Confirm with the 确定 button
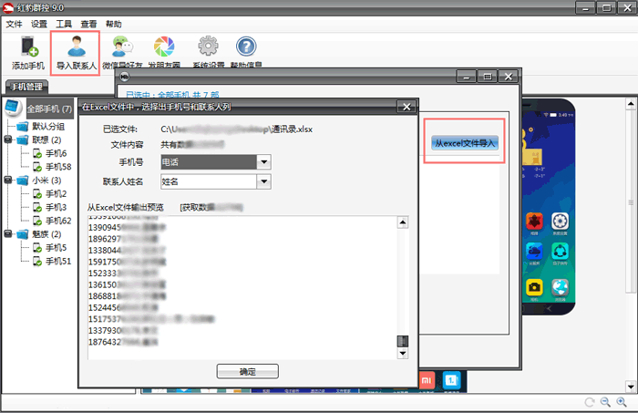This screenshot has width=638, height=413. coord(247,371)
